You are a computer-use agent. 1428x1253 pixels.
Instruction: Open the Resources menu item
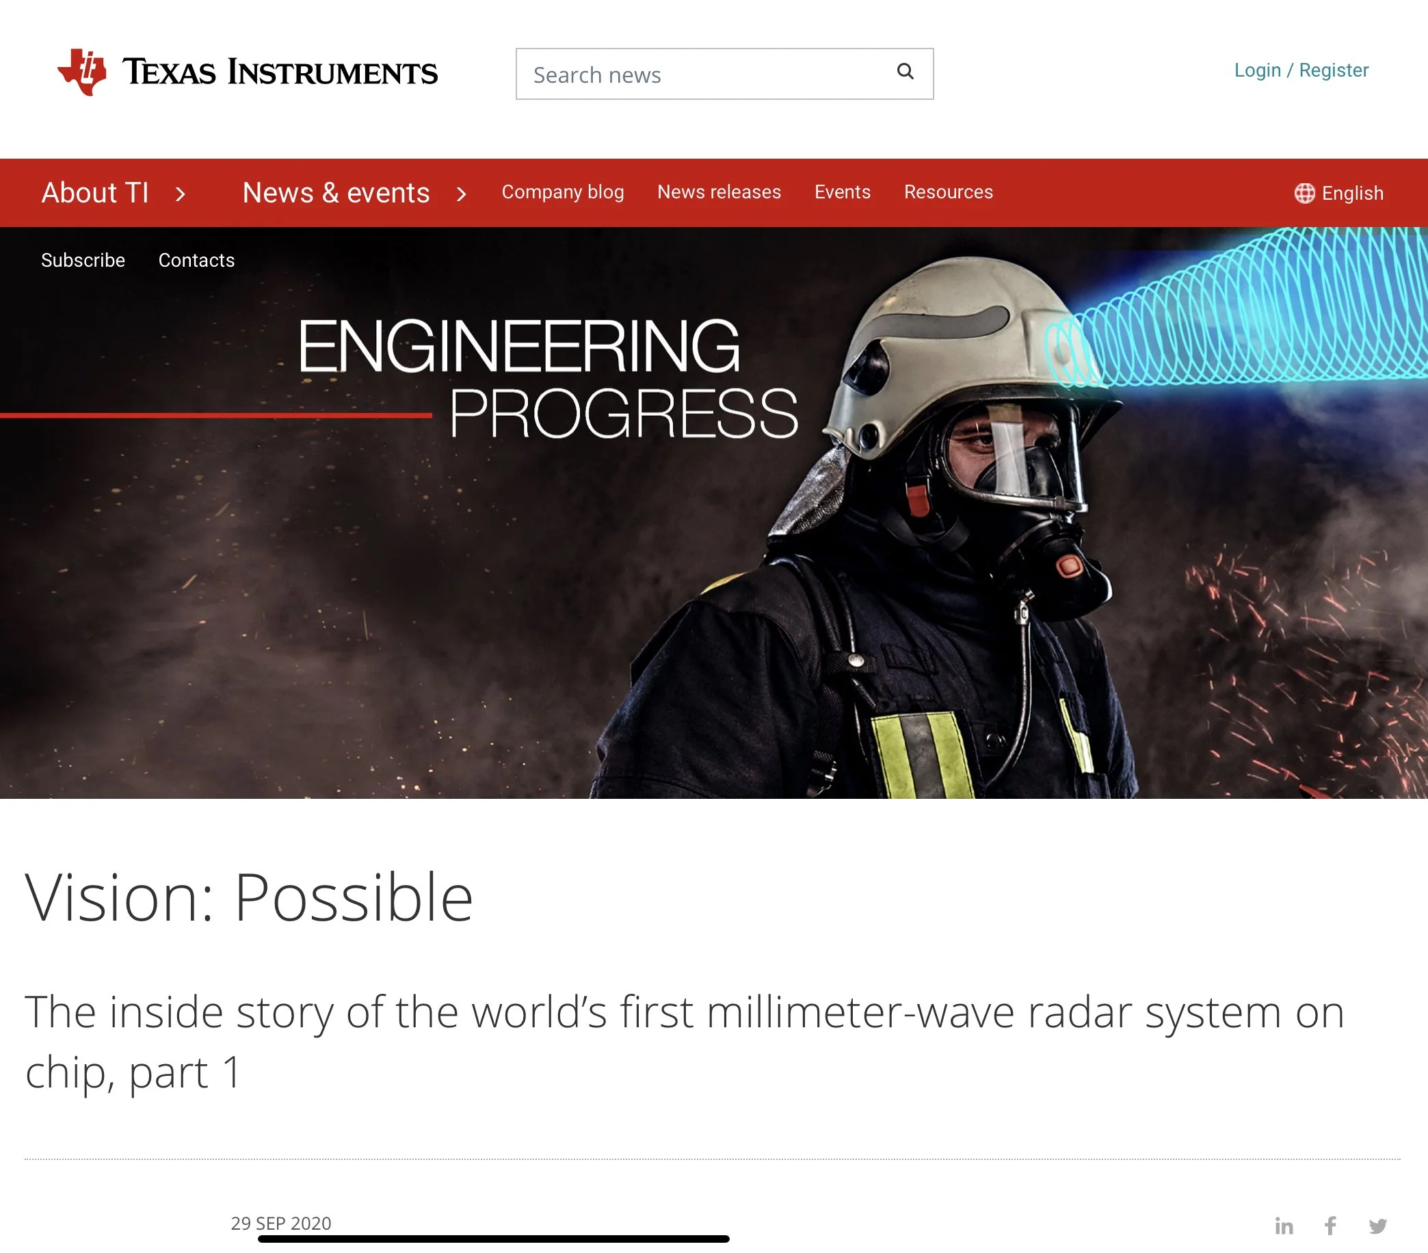(x=948, y=192)
